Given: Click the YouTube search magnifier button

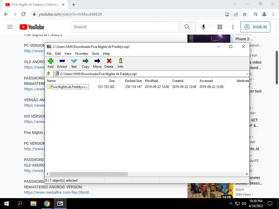Looking at the screenshot, I should tap(187, 27).
